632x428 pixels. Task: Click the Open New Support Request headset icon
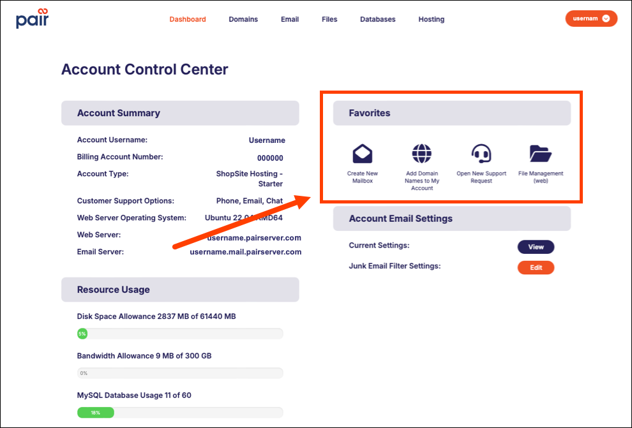(481, 153)
